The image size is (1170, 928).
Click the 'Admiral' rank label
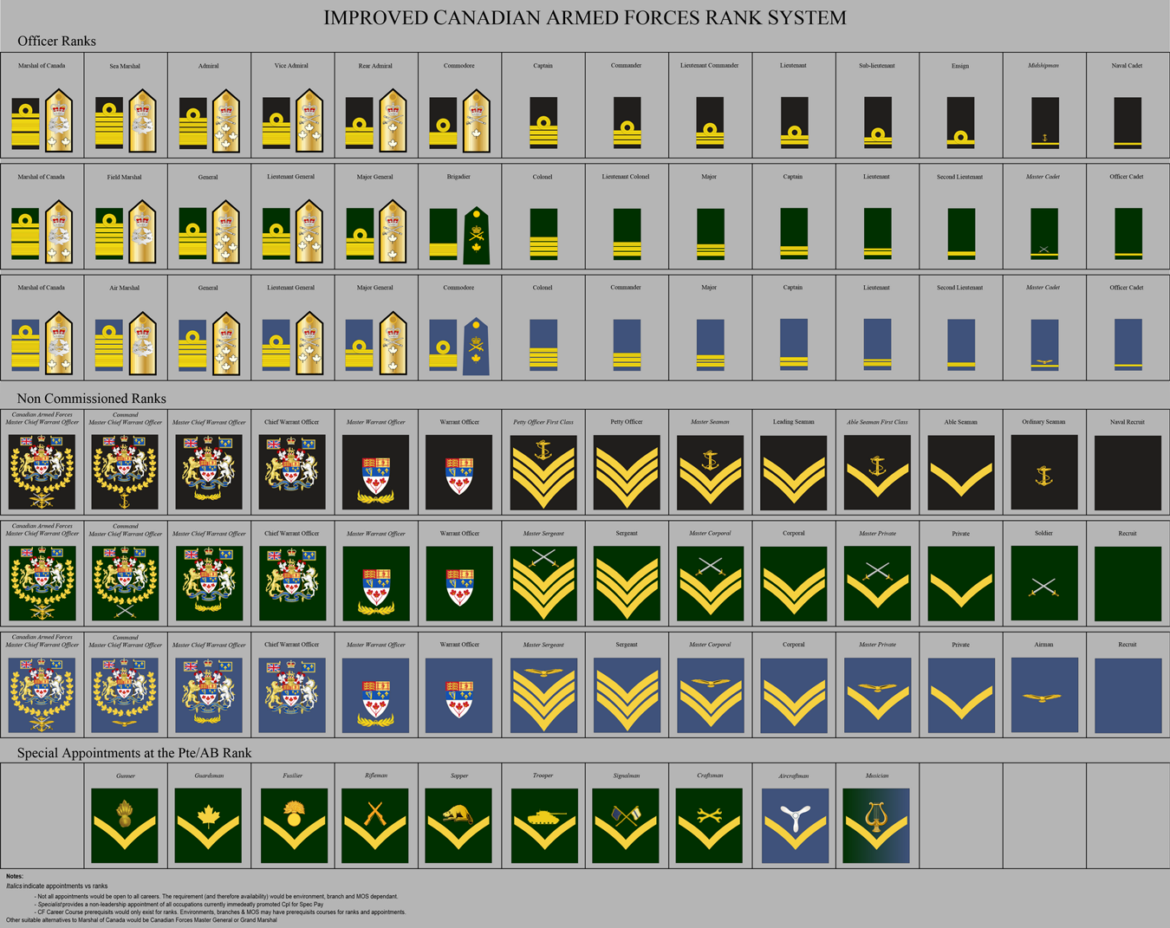[208, 66]
